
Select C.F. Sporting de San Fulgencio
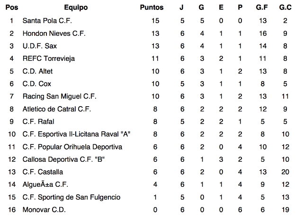click(x=71, y=197)
